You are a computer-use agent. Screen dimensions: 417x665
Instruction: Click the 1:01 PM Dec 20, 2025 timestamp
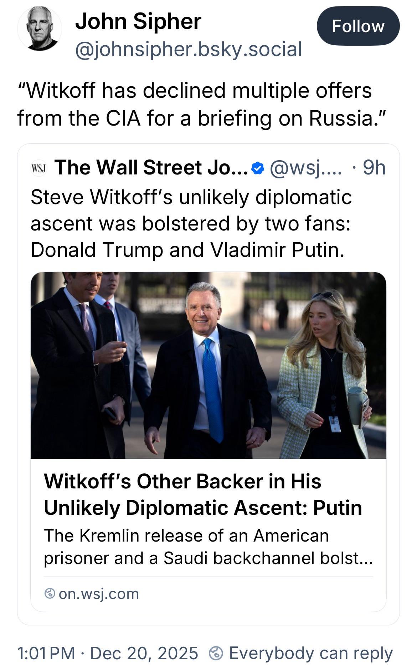click(x=107, y=653)
